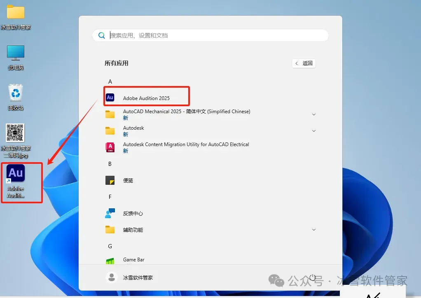The height and width of the screenshot is (298, 421).
Task: Focus the 搜索应用、设置和文档 search field
Action: pyautogui.click(x=210, y=35)
